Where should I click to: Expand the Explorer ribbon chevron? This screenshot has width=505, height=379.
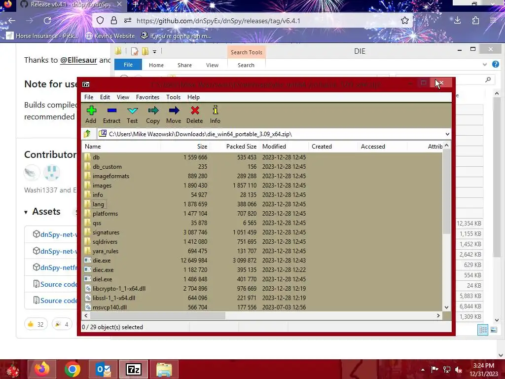(485, 65)
